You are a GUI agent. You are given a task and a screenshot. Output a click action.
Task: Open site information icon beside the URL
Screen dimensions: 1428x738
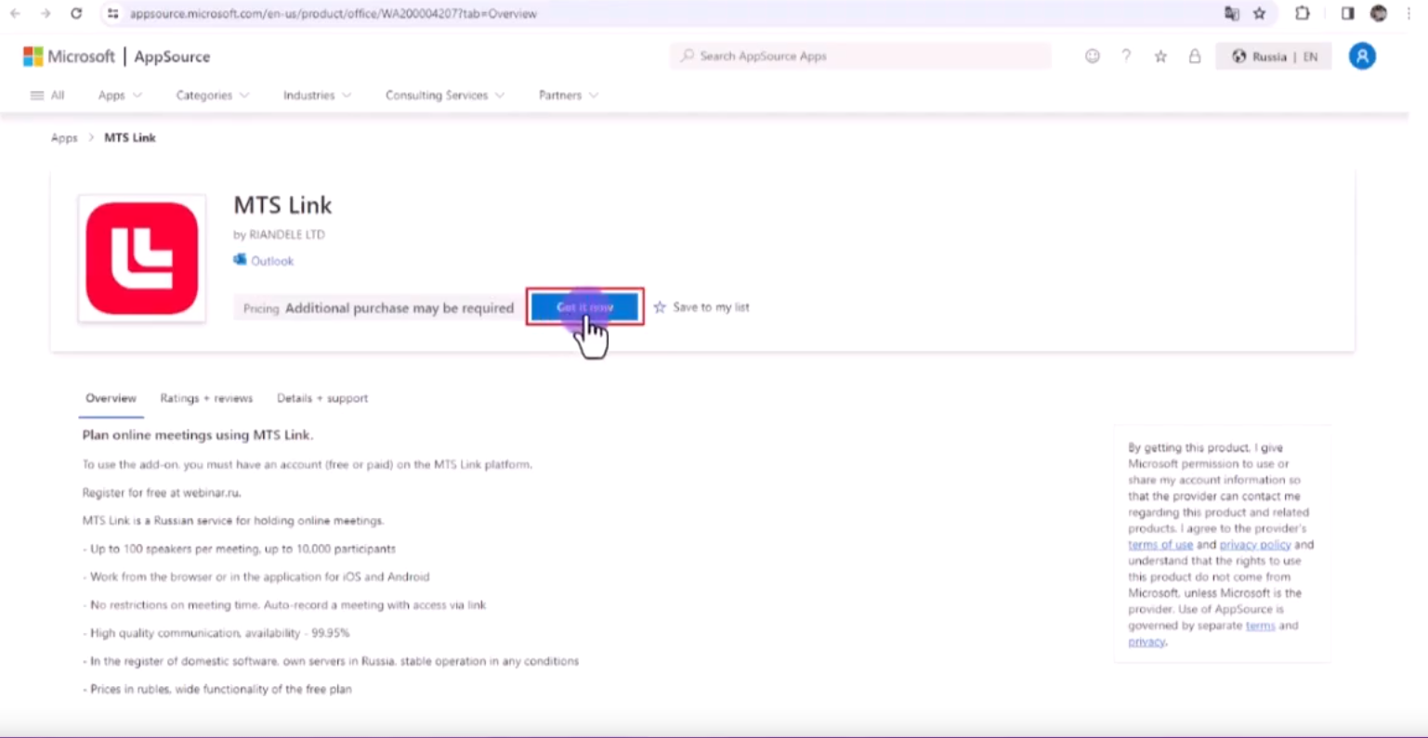[112, 14]
